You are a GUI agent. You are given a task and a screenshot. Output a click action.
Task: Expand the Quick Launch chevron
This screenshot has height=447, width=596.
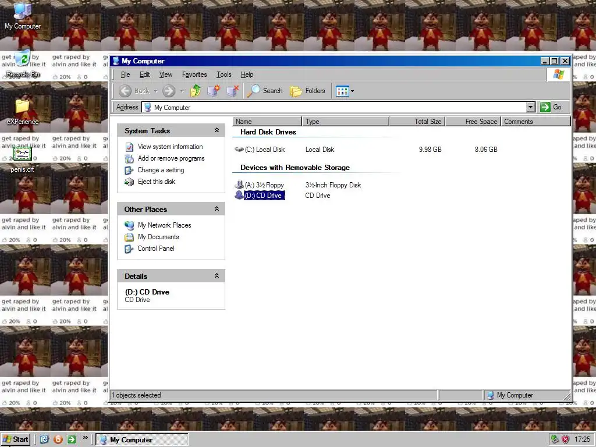click(x=86, y=438)
